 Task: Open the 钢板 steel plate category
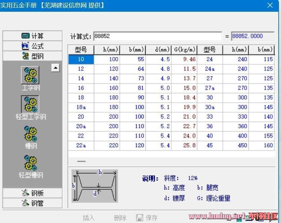pyautogui.click(x=32, y=193)
